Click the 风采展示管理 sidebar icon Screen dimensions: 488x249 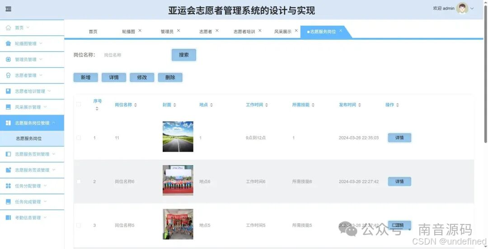click(x=9, y=107)
